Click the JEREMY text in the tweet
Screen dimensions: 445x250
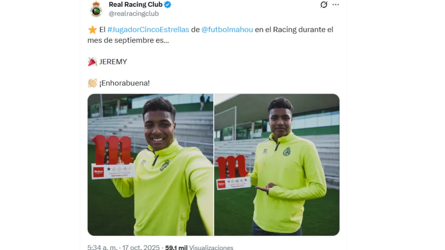point(113,62)
